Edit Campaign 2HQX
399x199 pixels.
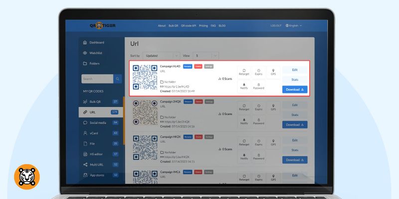(x=295, y=105)
